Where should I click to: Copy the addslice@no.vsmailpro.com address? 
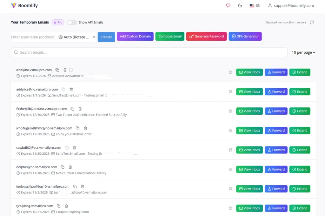click(x=63, y=90)
